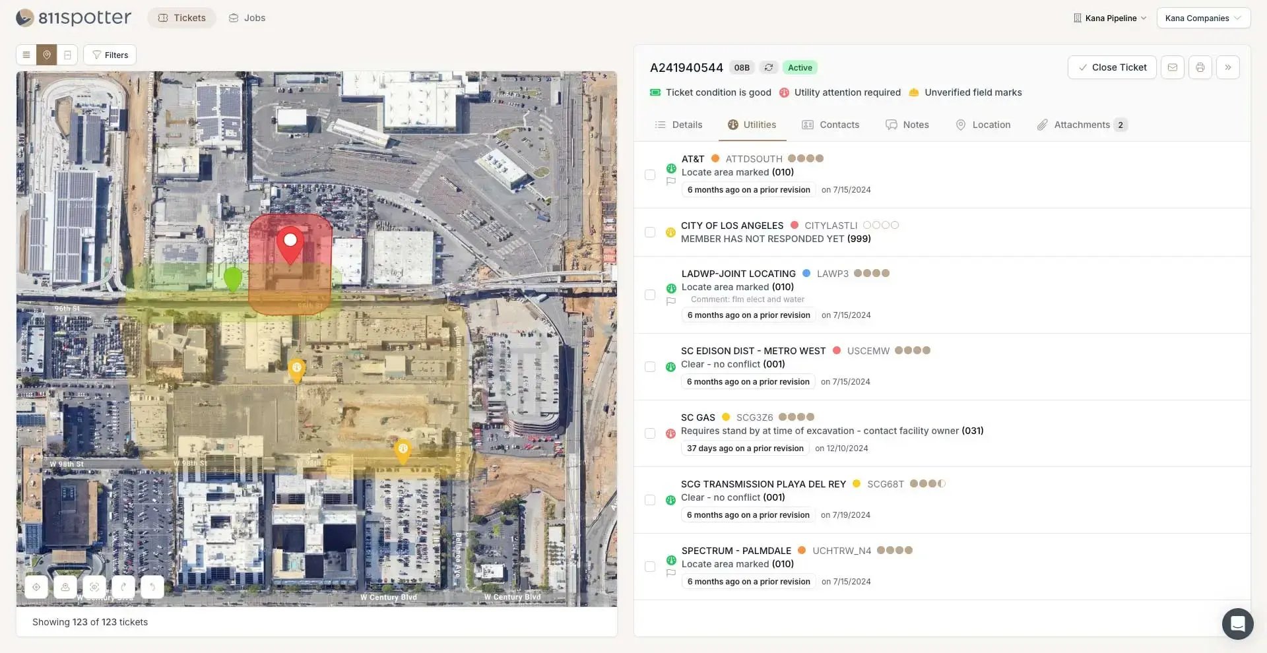Check SCG TRANSMISSION PLAYA DEL REY checkbox

coord(650,500)
